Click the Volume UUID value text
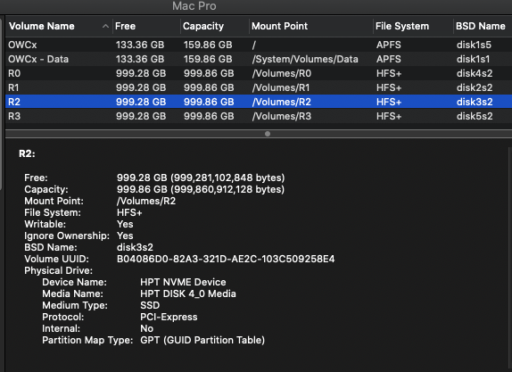The width and height of the screenshot is (512, 372). click(226, 259)
